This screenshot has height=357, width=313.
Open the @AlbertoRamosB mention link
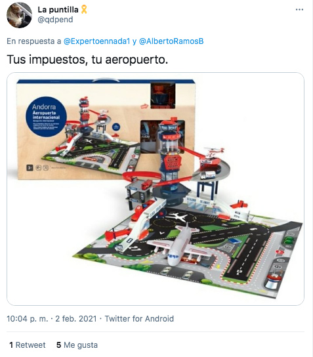click(171, 41)
